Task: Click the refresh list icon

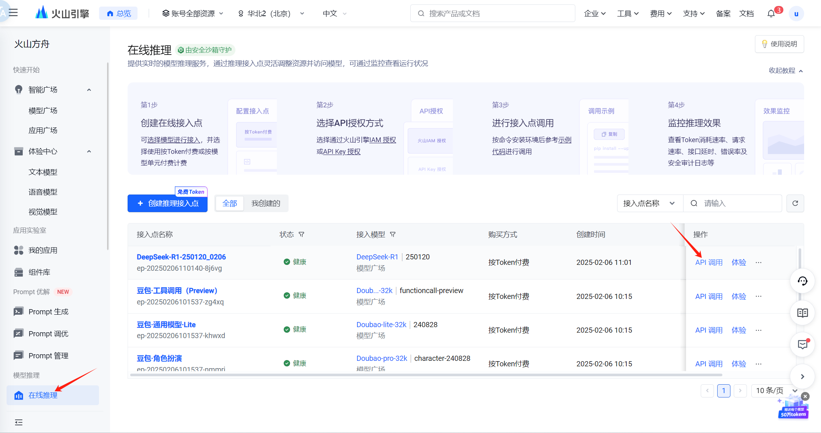Action: [795, 203]
